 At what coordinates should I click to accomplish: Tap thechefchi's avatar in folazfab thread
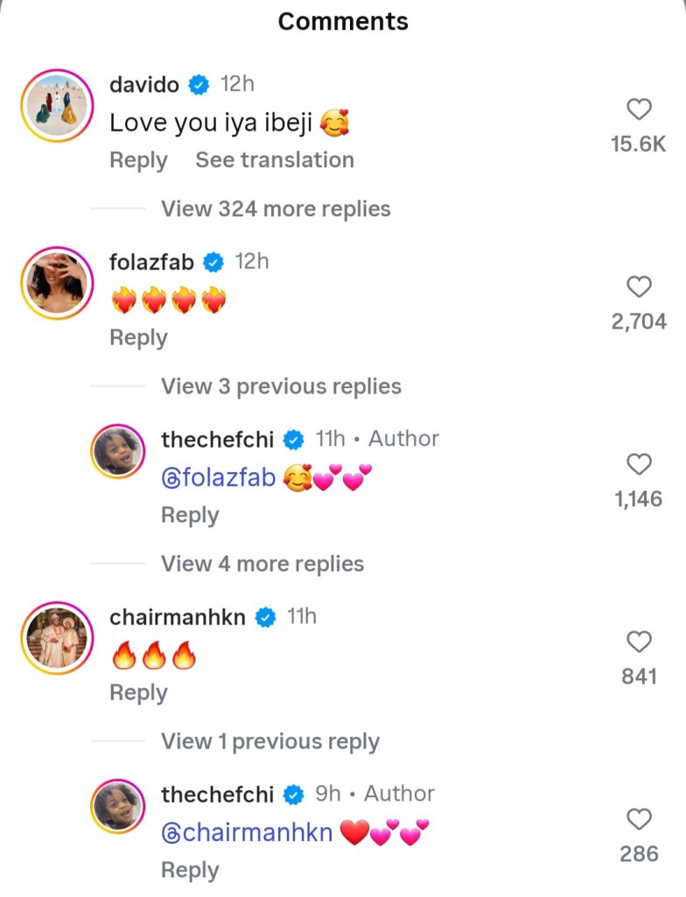coord(117,452)
